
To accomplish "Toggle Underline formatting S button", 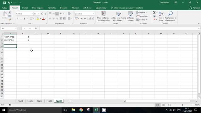I will coord(24,19).
